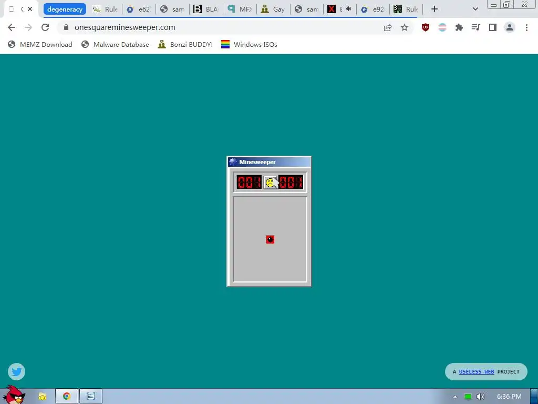
Task: Open the 6:36 PM taskbar clock
Action: tap(509, 397)
